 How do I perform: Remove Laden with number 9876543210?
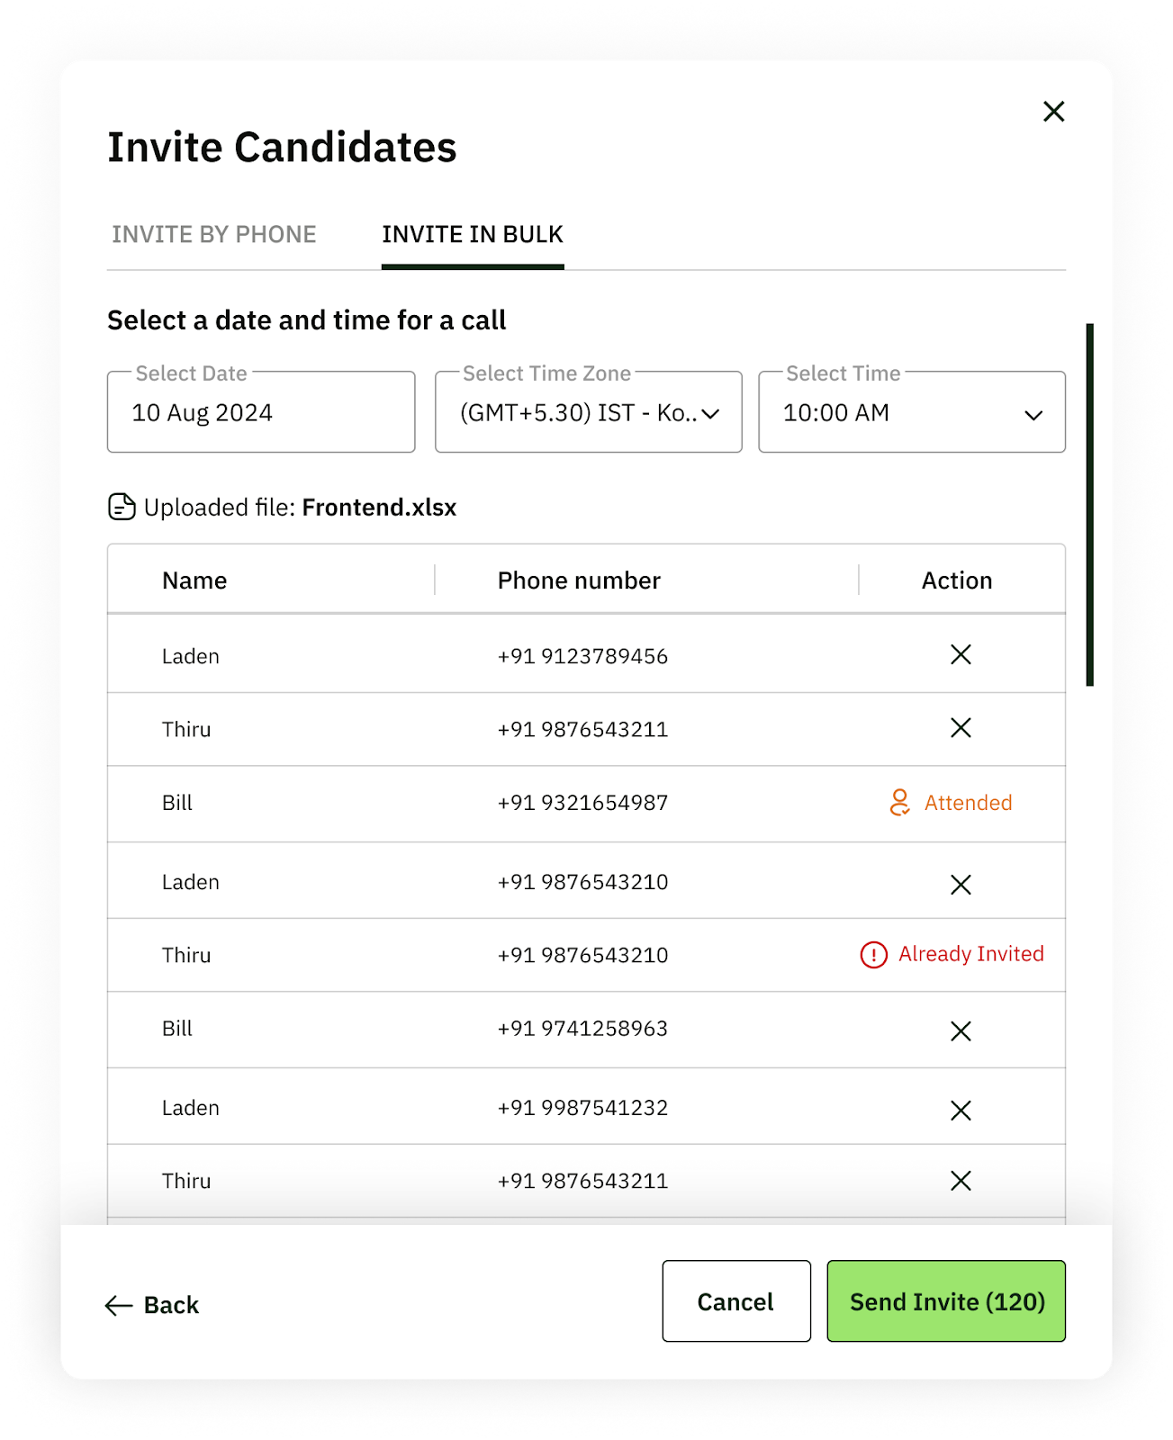(x=961, y=885)
